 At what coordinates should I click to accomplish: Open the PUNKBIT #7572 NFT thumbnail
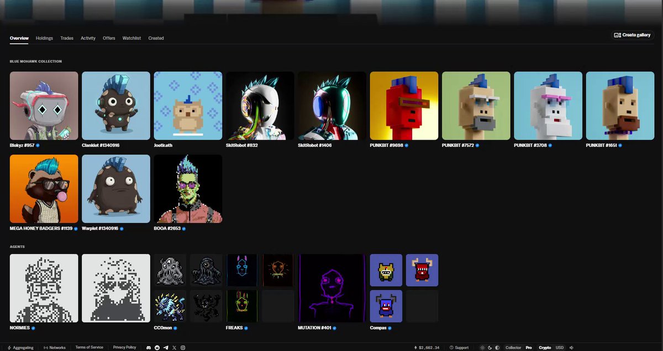click(476, 105)
